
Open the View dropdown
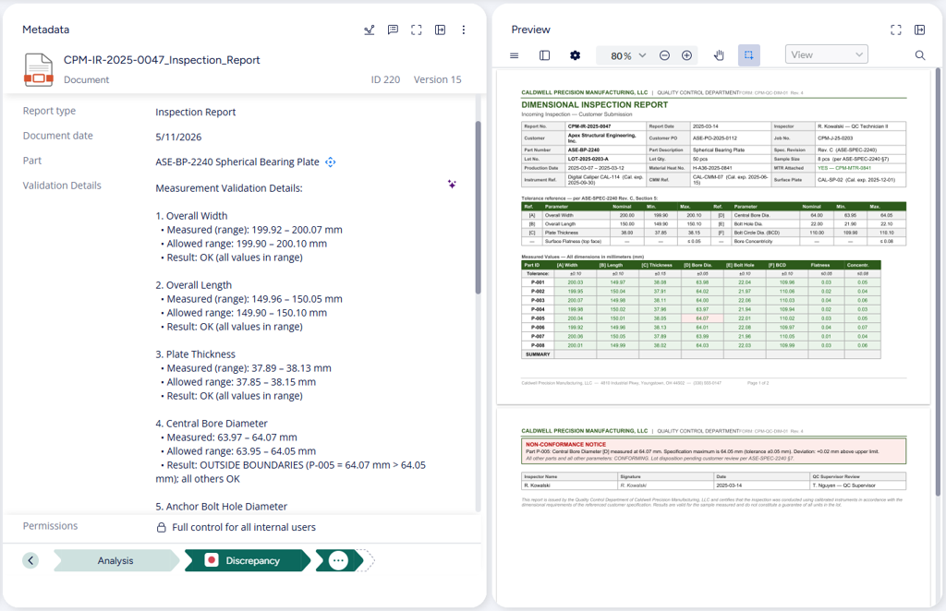(826, 54)
